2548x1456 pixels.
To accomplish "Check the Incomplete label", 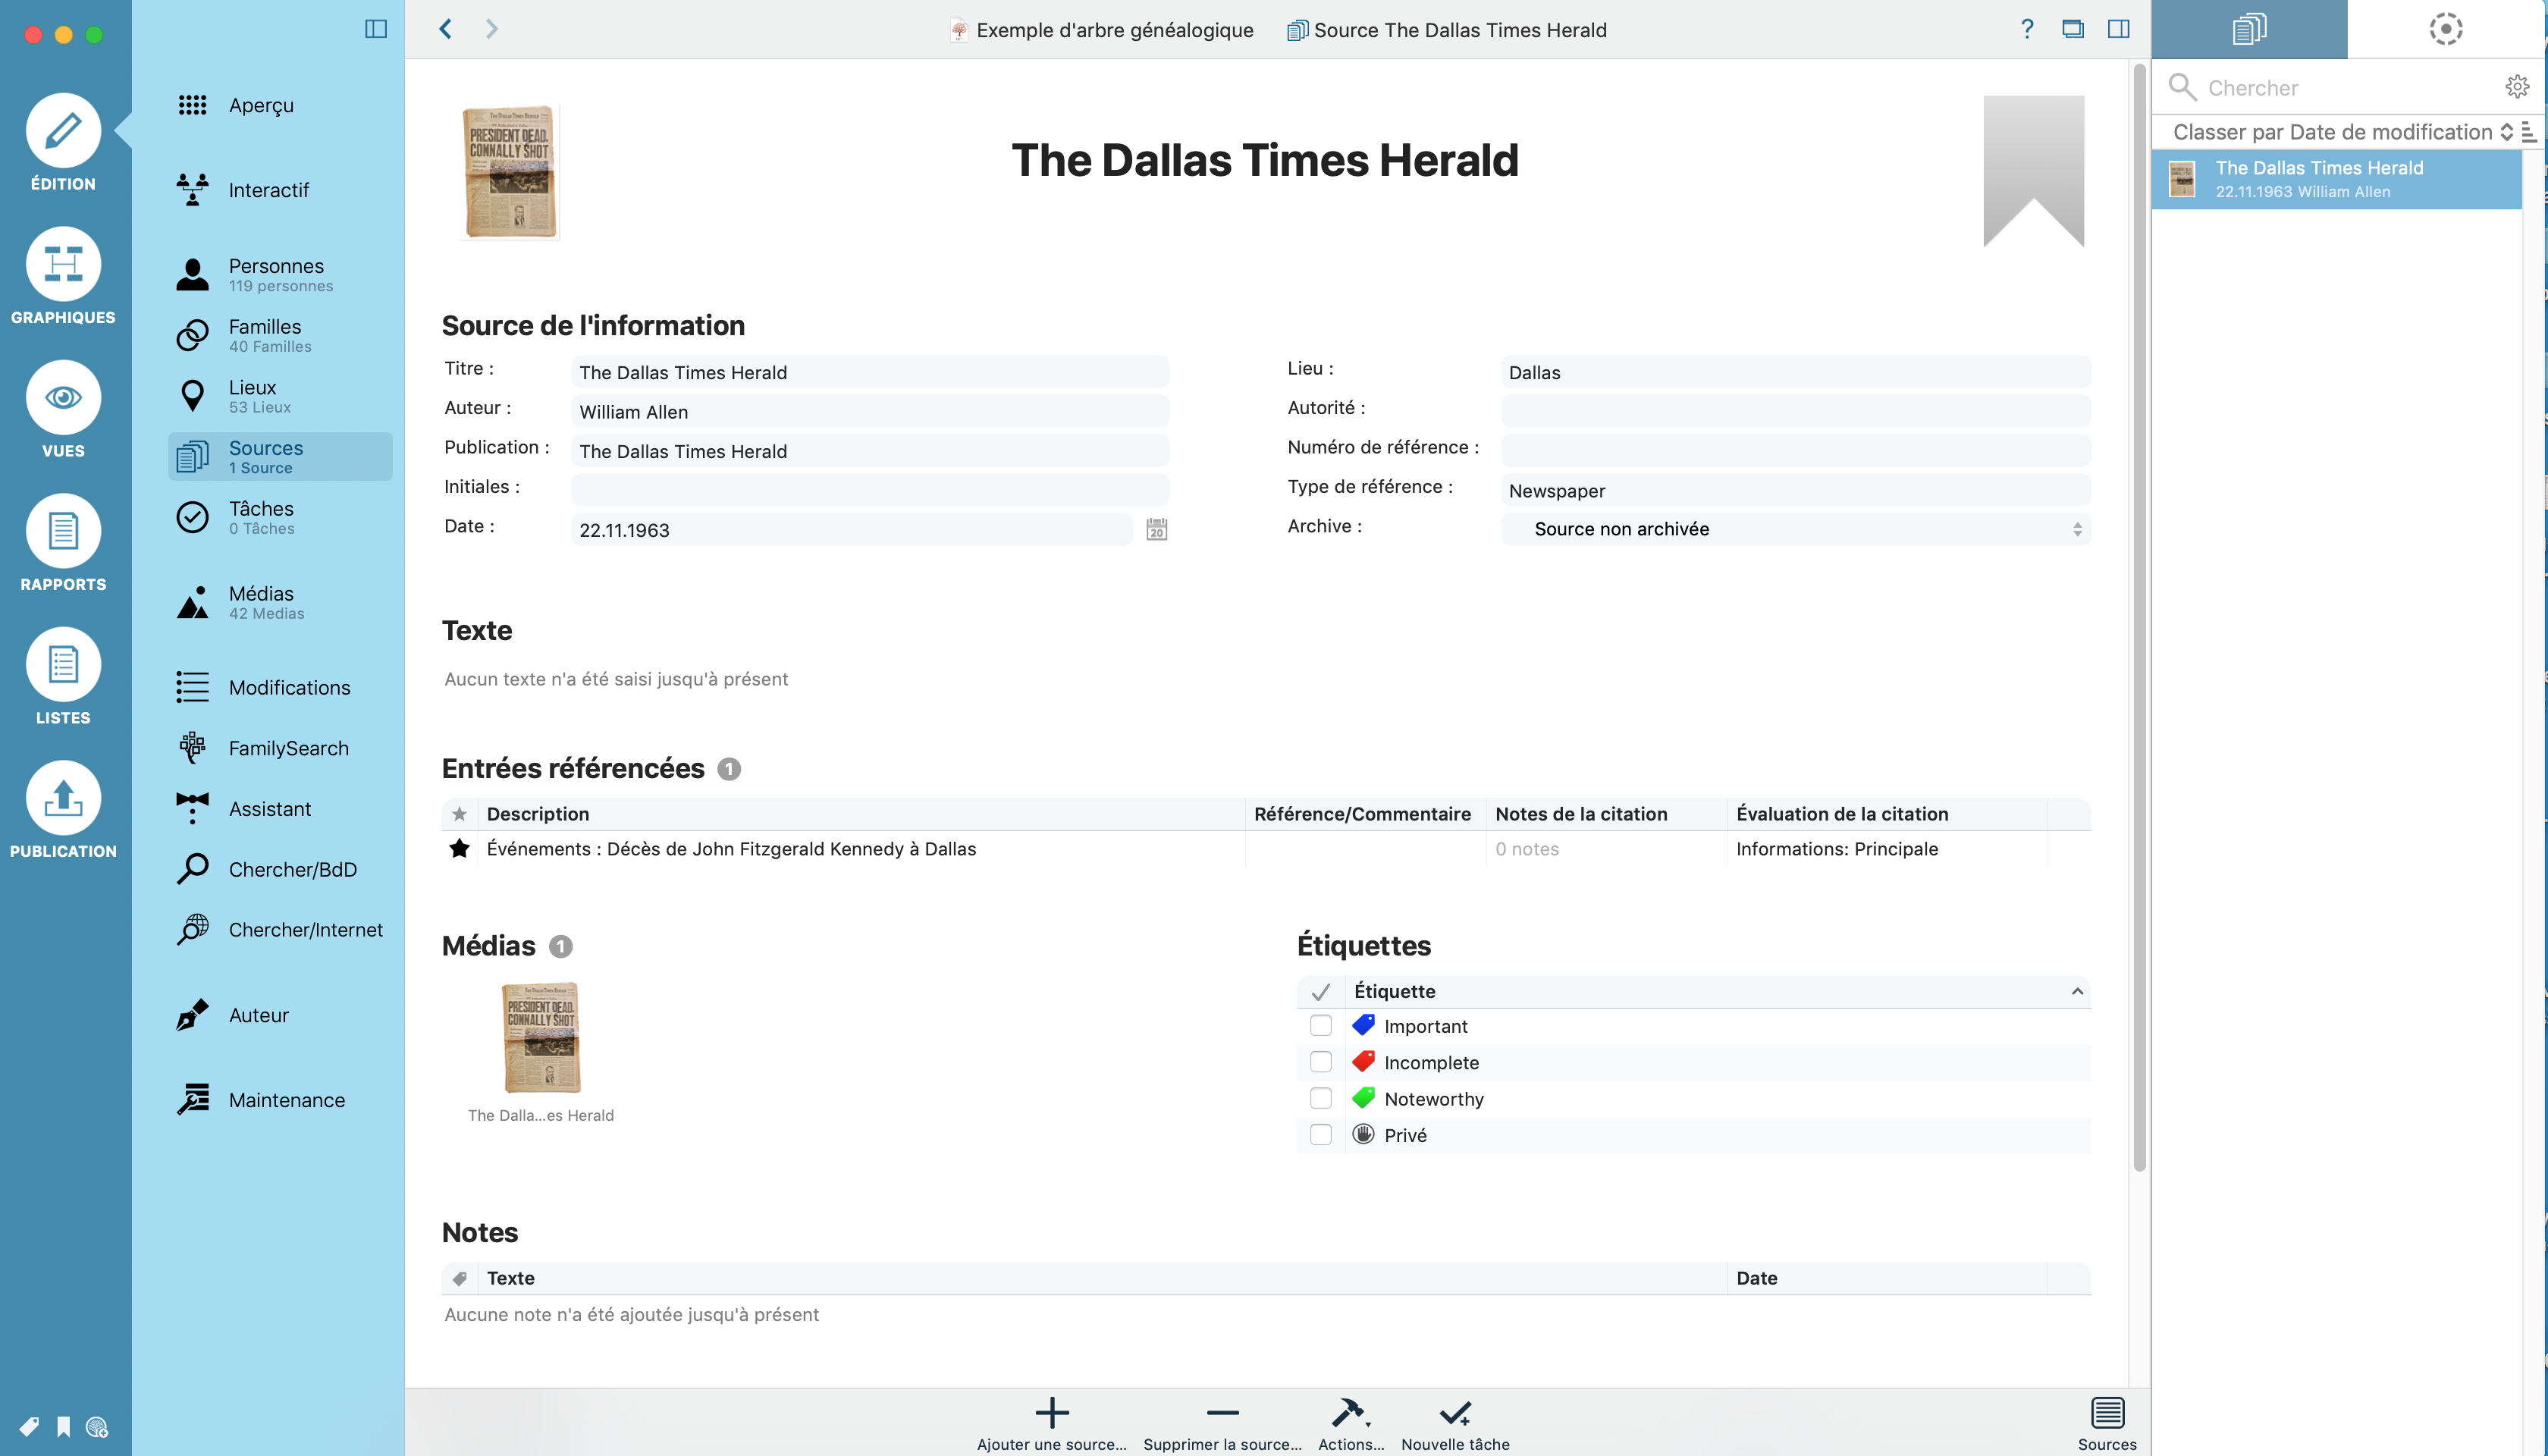I will [x=1320, y=1061].
